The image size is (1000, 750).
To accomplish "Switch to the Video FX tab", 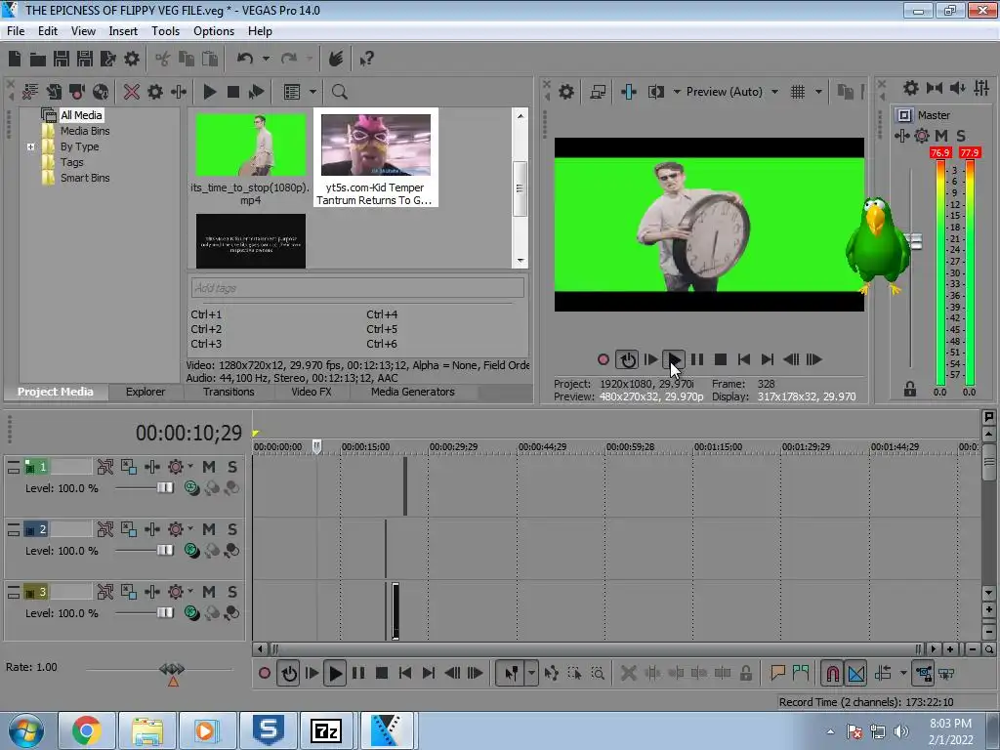I will coord(312,393).
